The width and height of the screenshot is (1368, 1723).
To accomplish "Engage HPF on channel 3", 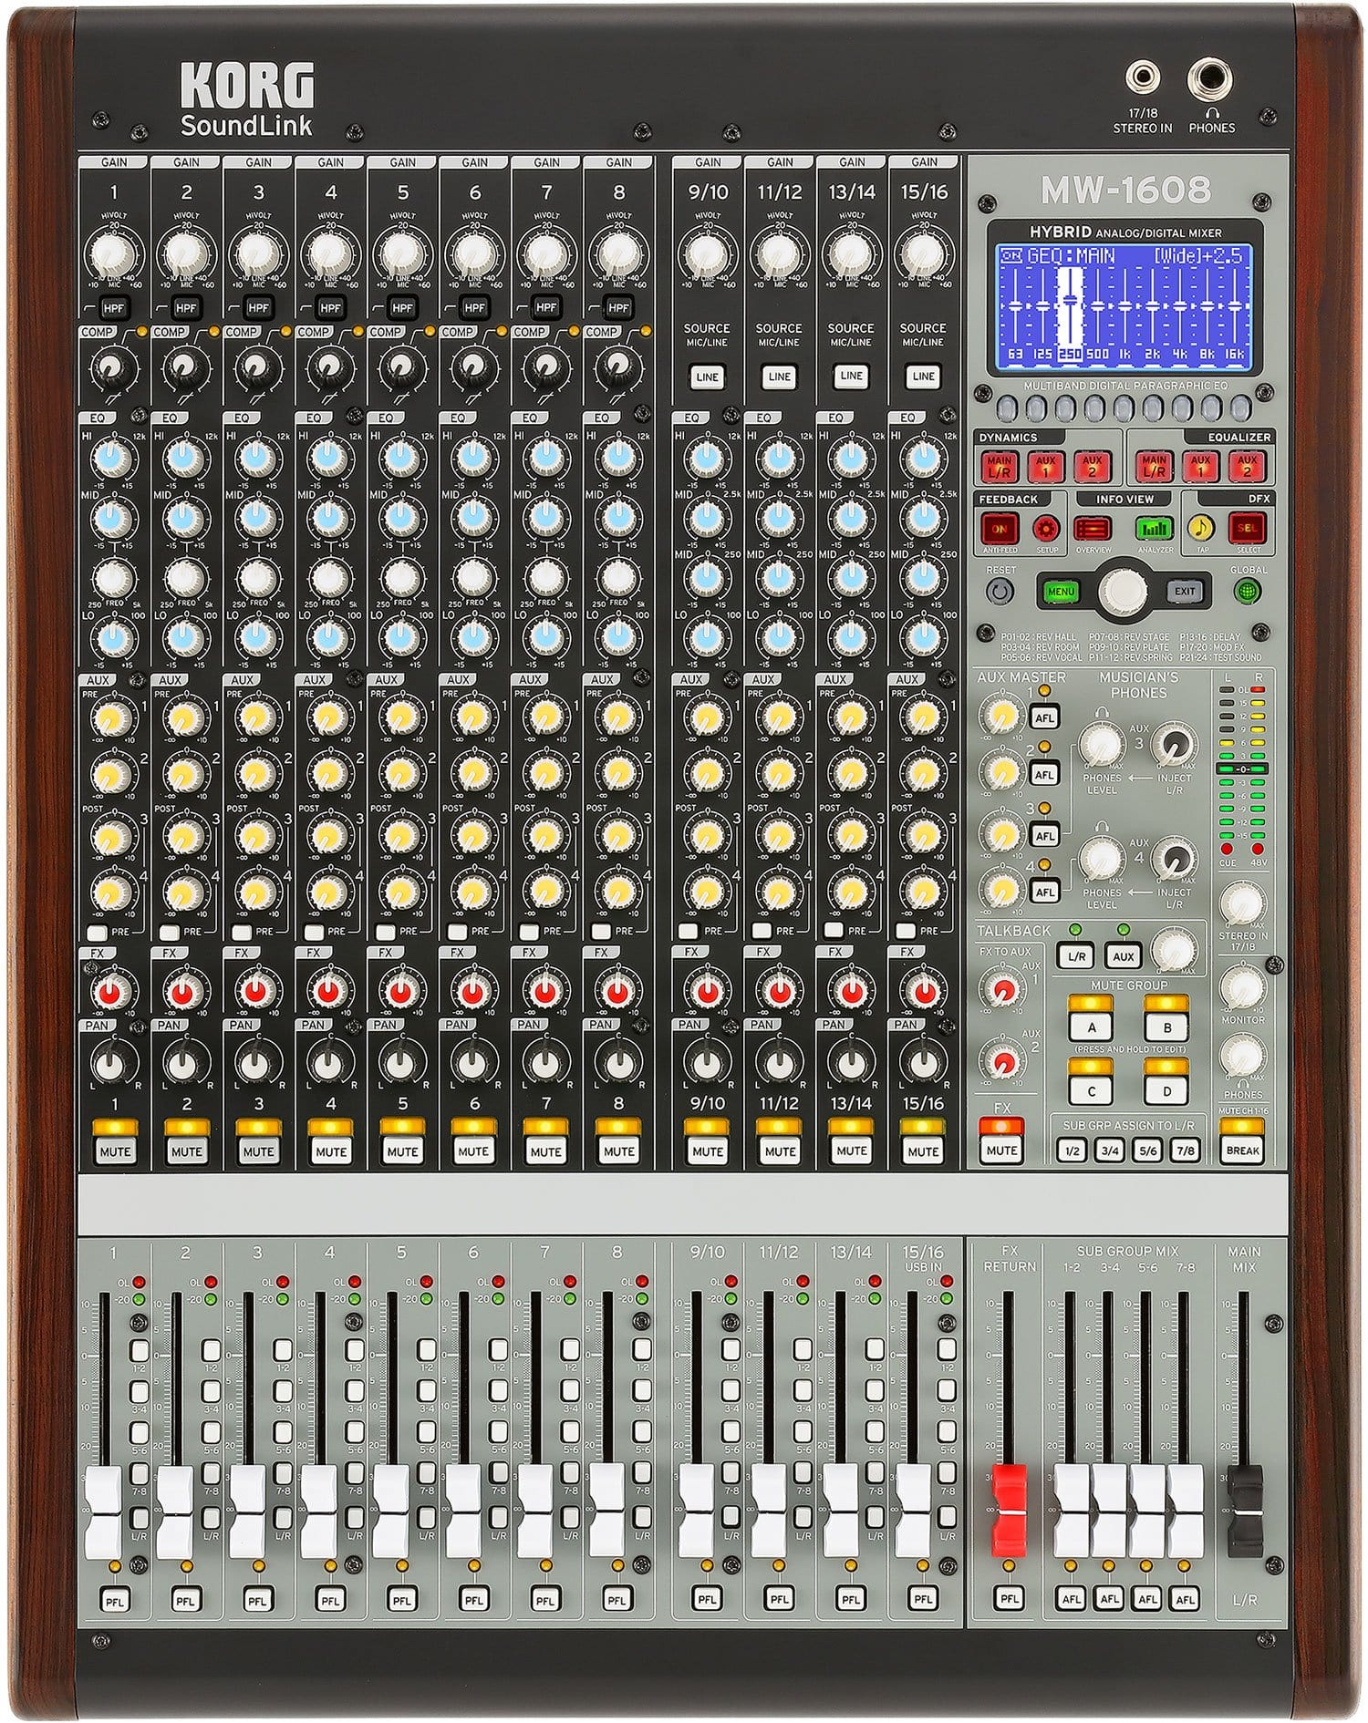I will [x=259, y=308].
